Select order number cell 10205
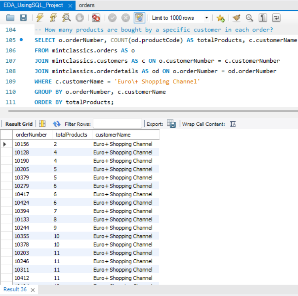This screenshot has width=298, height=296. coord(32,169)
